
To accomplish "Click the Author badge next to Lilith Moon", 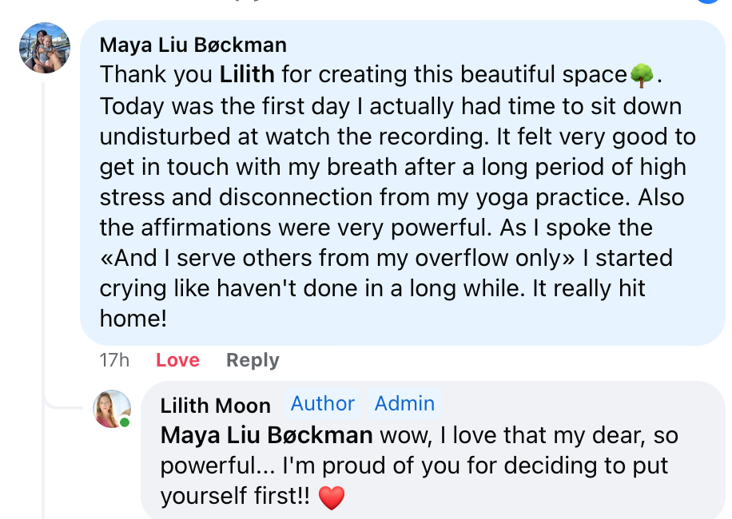I will pos(322,403).
